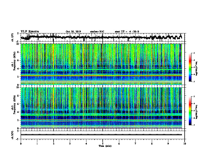Click the "6" kHz tick on ch.2 frequency axis
208x161 pixels.
pos(19,104)
